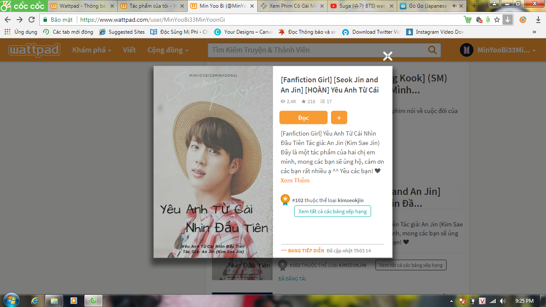This screenshot has width=546, height=307.
Task: Click the popup story title
Action: point(330,85)
